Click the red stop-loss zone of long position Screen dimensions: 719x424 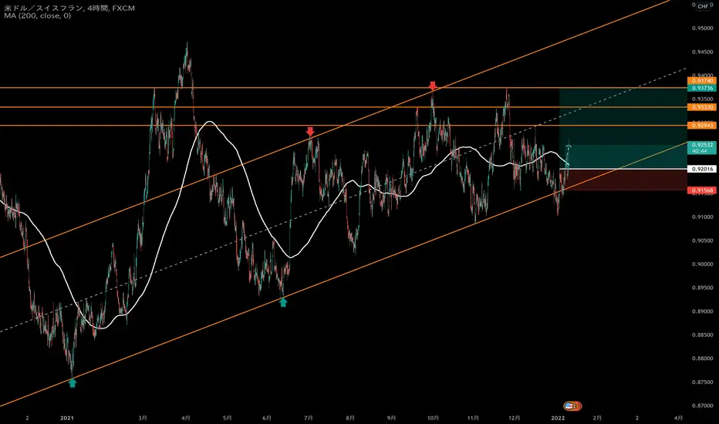coord(623,180)
